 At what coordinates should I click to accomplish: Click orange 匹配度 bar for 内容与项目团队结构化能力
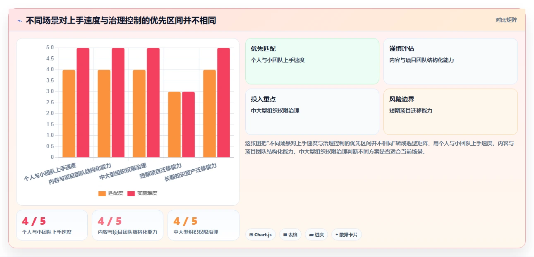click(x=104, y=113)
